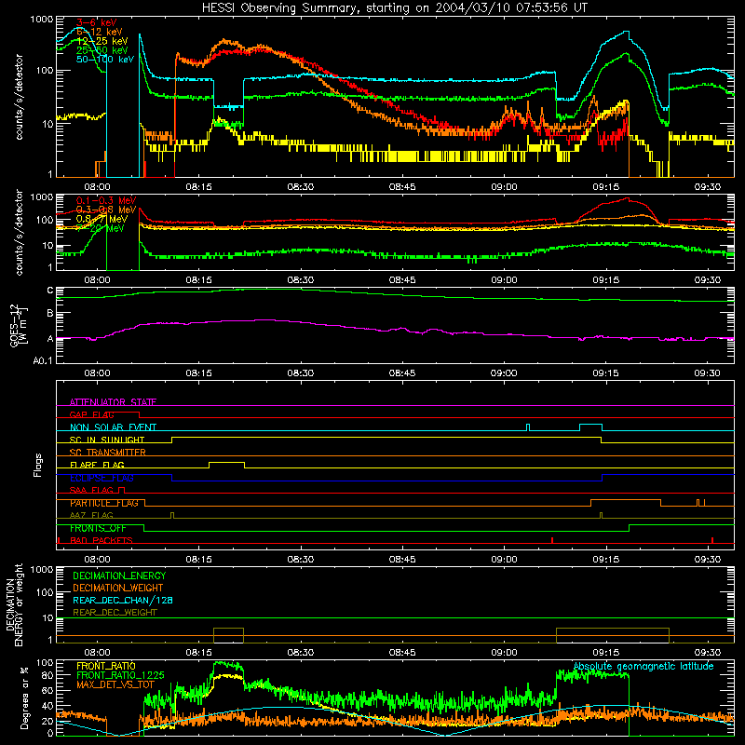Click 08:00 tick under the MeV panel
Image resolution: width=745 pixels, height=745 pixels.
pos(97,280)
